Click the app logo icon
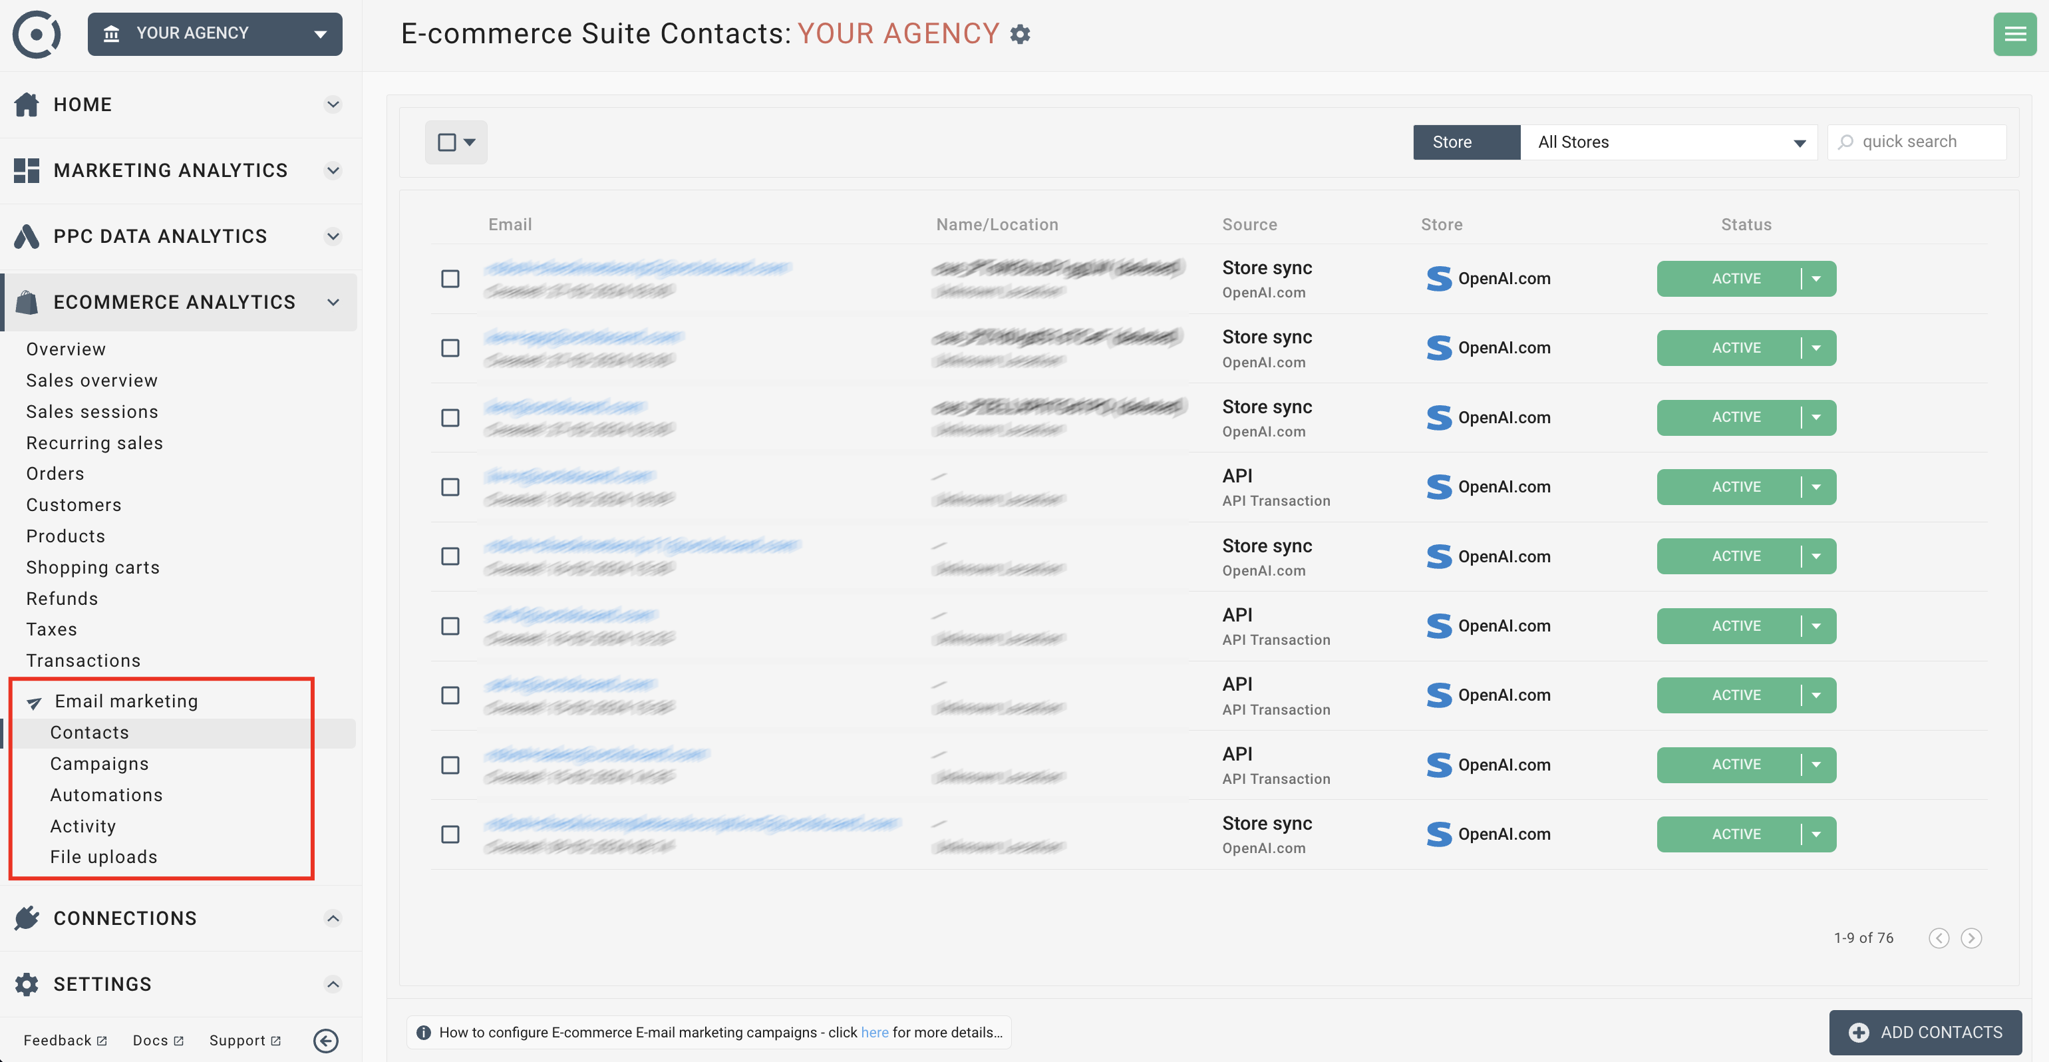 coord(37,34)
